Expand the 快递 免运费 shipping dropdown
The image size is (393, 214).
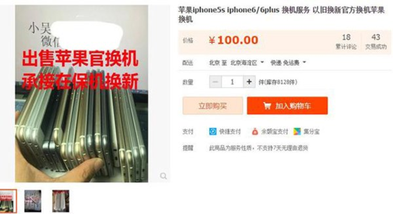[x=288, y=63]
